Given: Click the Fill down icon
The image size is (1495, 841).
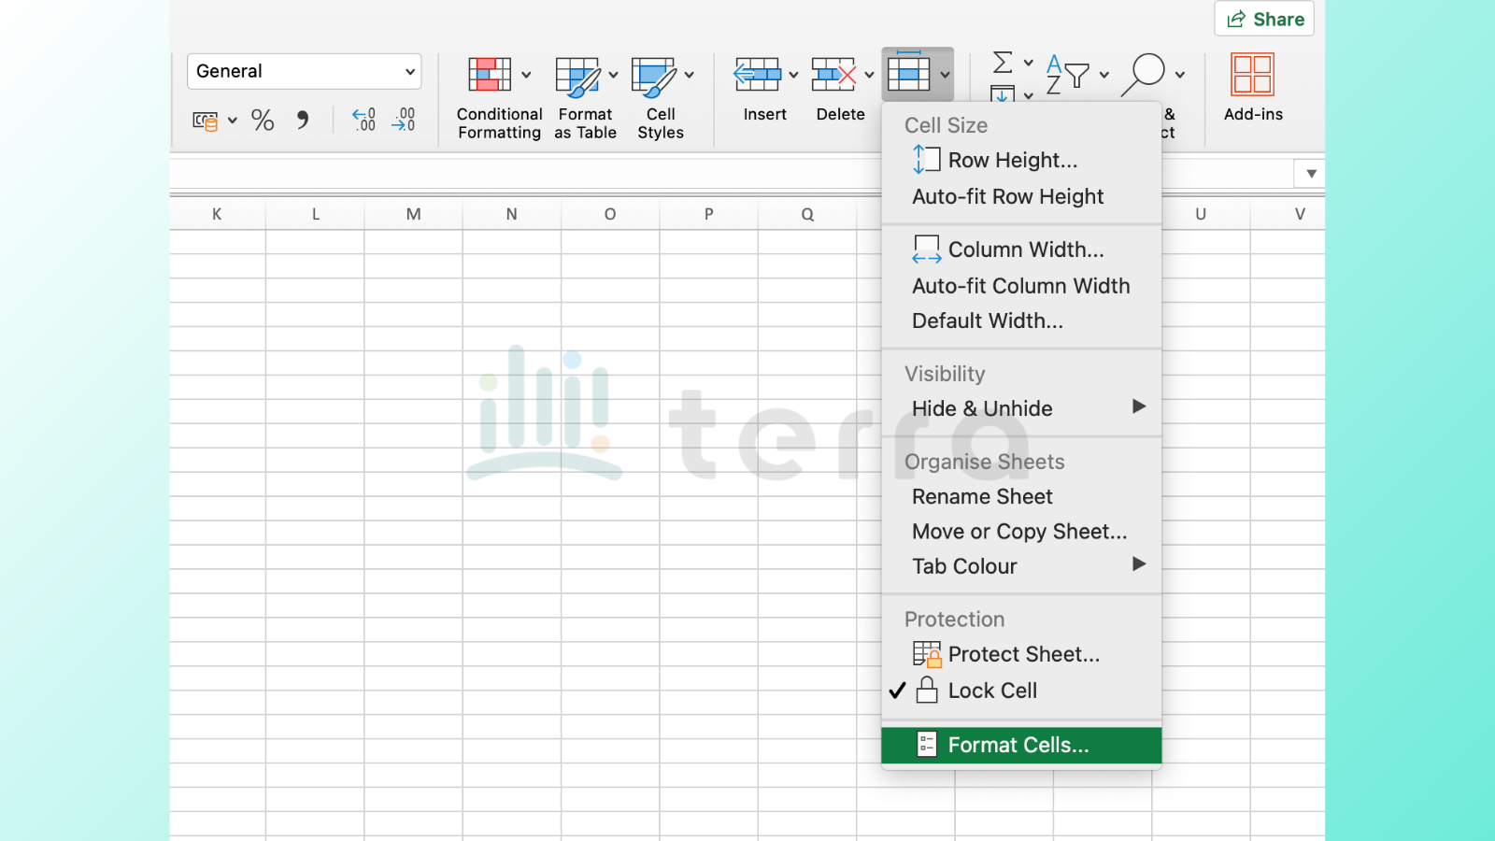Looking at the screenshot, I should coord(1003,93).
